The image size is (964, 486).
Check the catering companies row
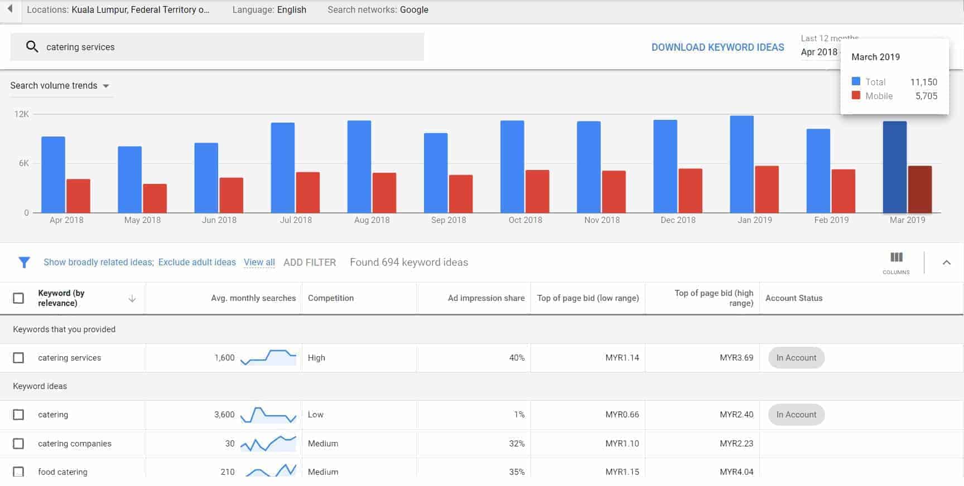pyautogui.click(x=18, y=444)
